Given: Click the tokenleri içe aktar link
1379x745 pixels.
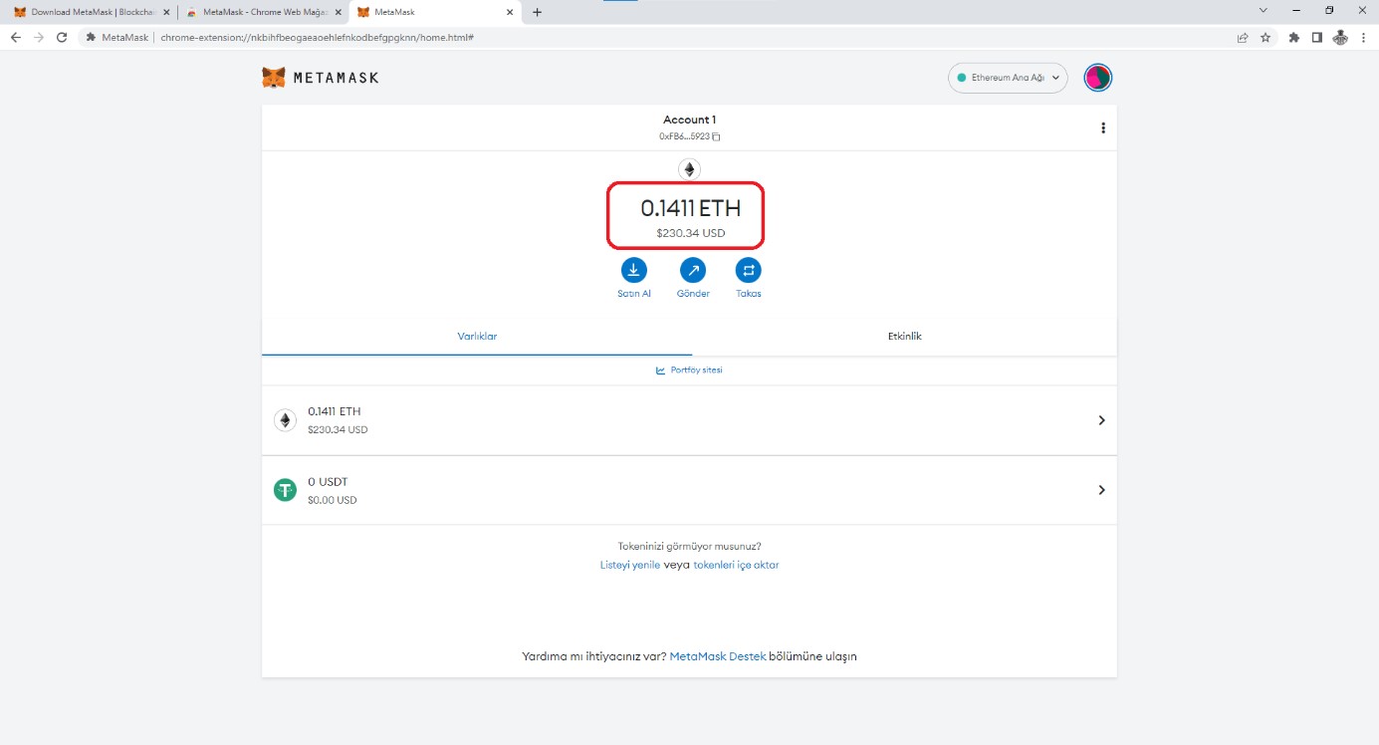Looking at the screenshot, I should click(736, 565).
